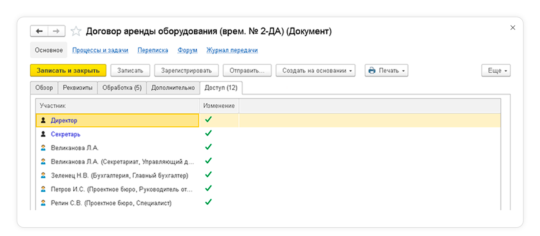
Task: Open the Процессы и задачи link
Action: (100, 50)
